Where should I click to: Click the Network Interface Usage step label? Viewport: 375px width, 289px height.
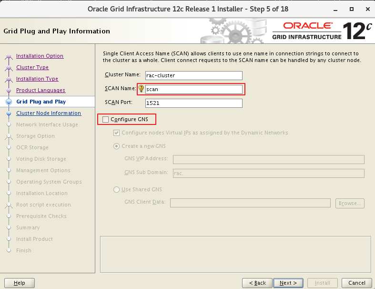[x=47, y=124]
